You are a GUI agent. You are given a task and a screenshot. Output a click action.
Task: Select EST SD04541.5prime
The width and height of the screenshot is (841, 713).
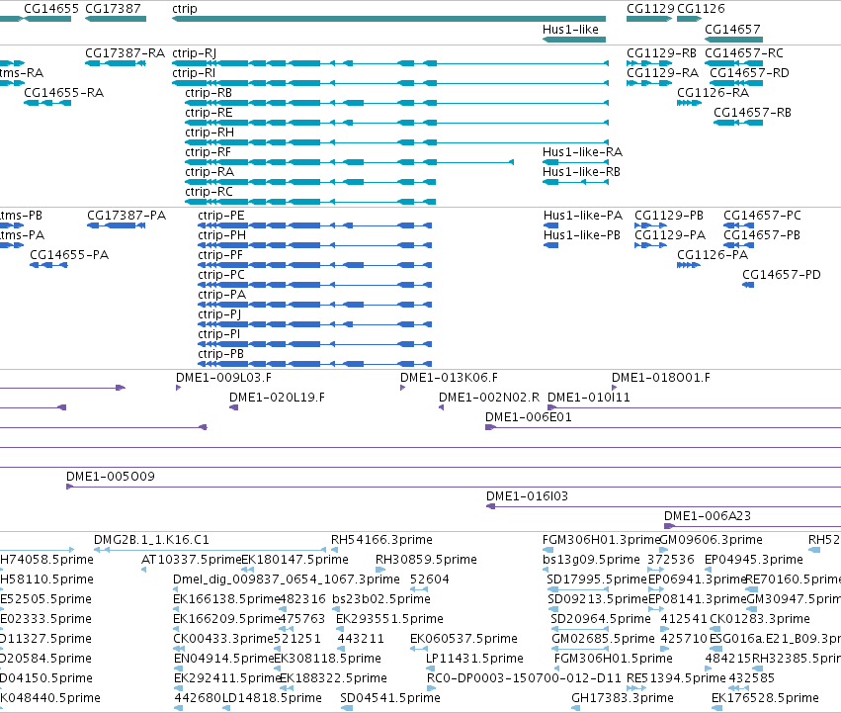point(390,698)
